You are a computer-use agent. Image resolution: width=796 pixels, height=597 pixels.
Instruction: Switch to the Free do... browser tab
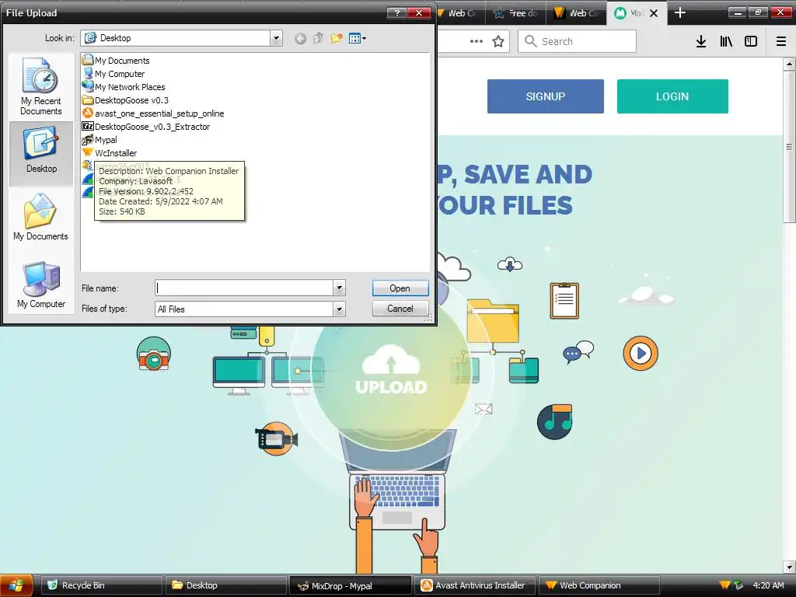(516, 13)
